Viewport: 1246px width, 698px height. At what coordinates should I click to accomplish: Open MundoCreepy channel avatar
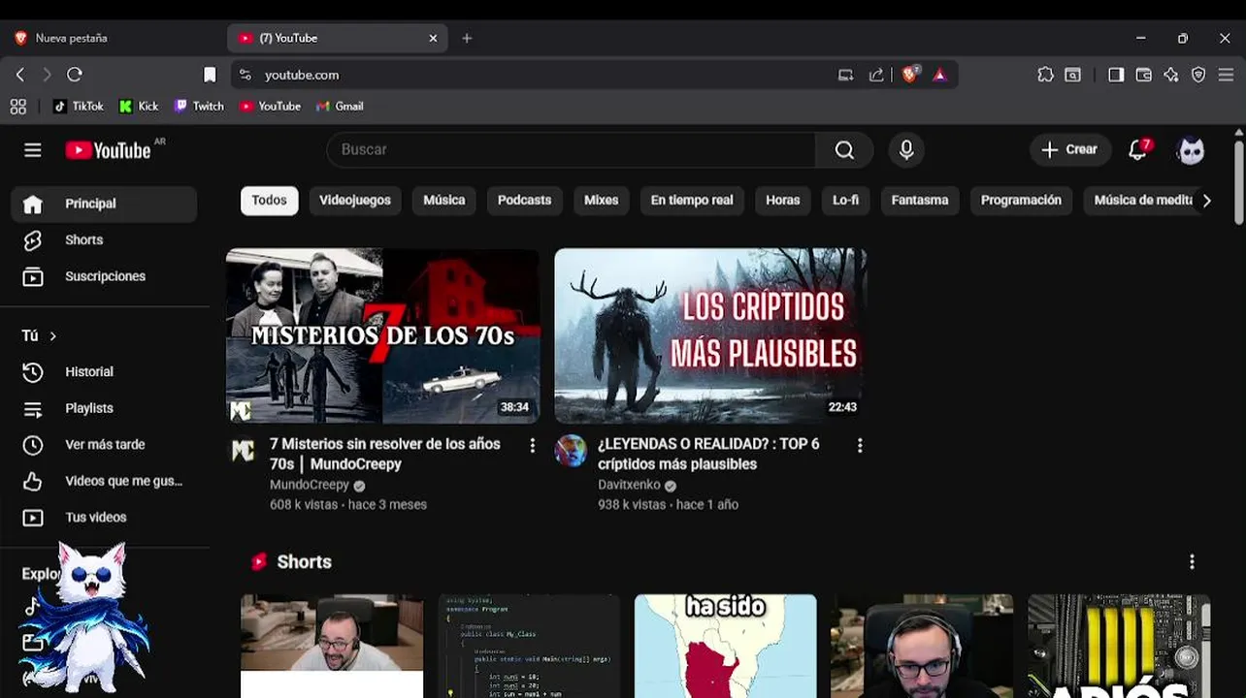[243, 451]
